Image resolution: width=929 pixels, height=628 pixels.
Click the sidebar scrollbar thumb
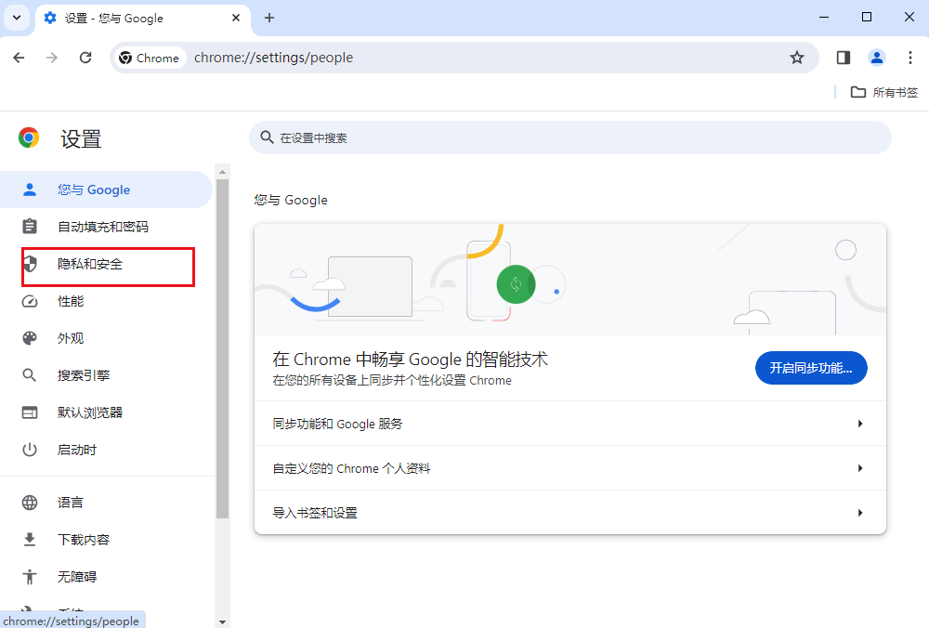(x=222, y=348)
